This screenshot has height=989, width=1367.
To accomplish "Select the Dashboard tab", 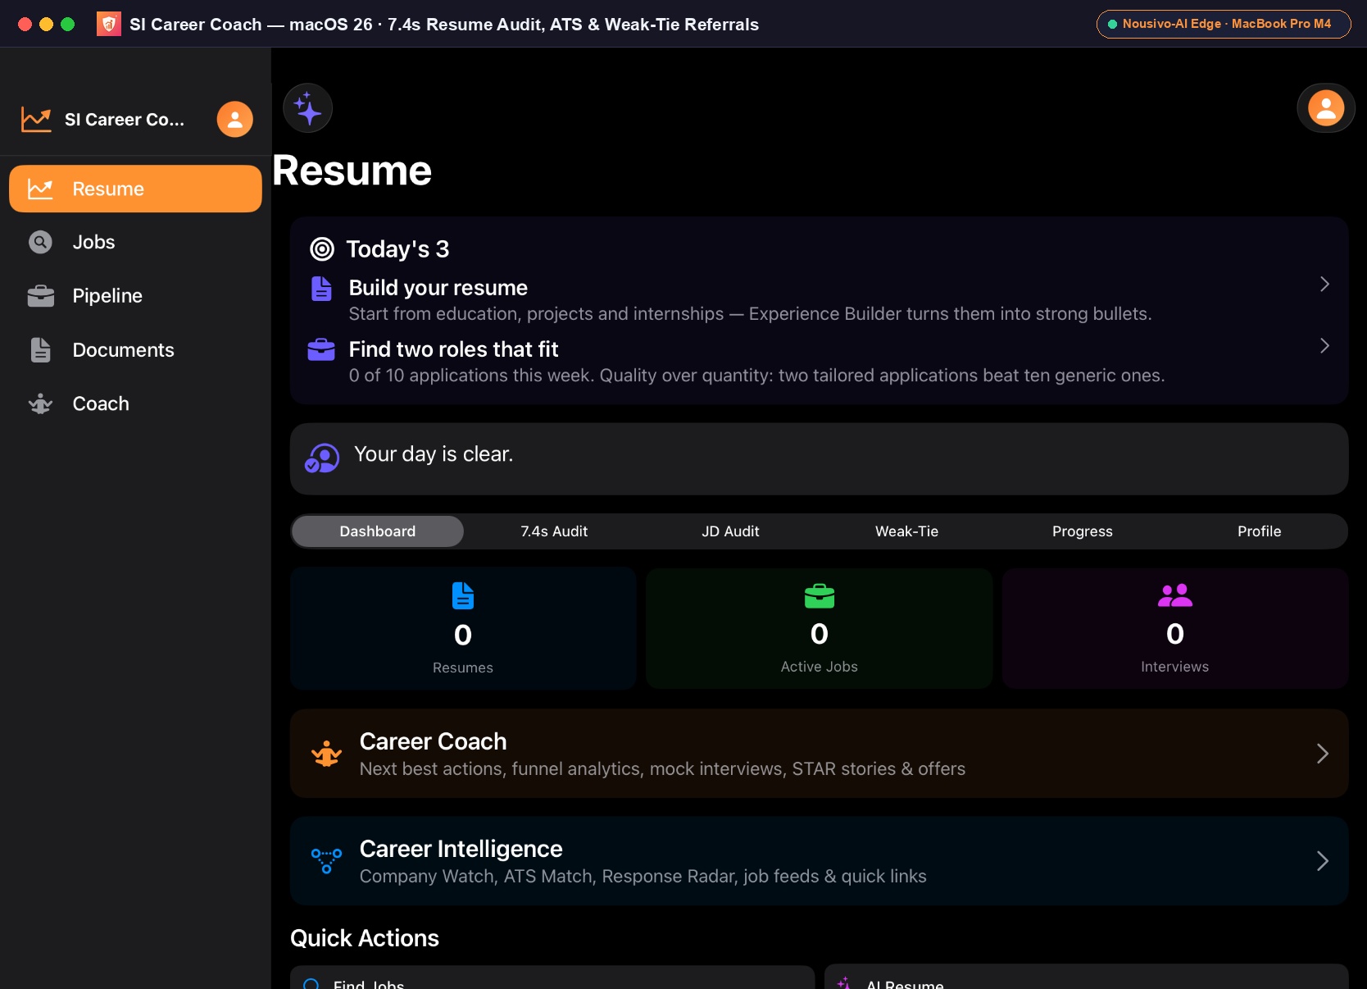I will click(x=378, y=531).
